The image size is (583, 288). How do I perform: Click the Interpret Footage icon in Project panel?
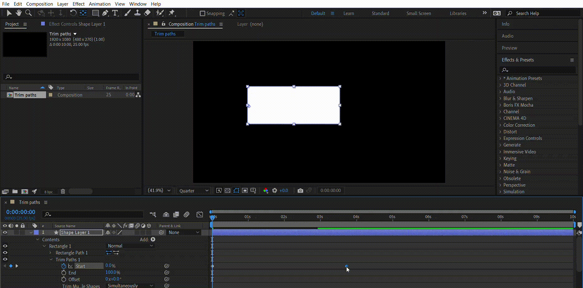[5, 191]
